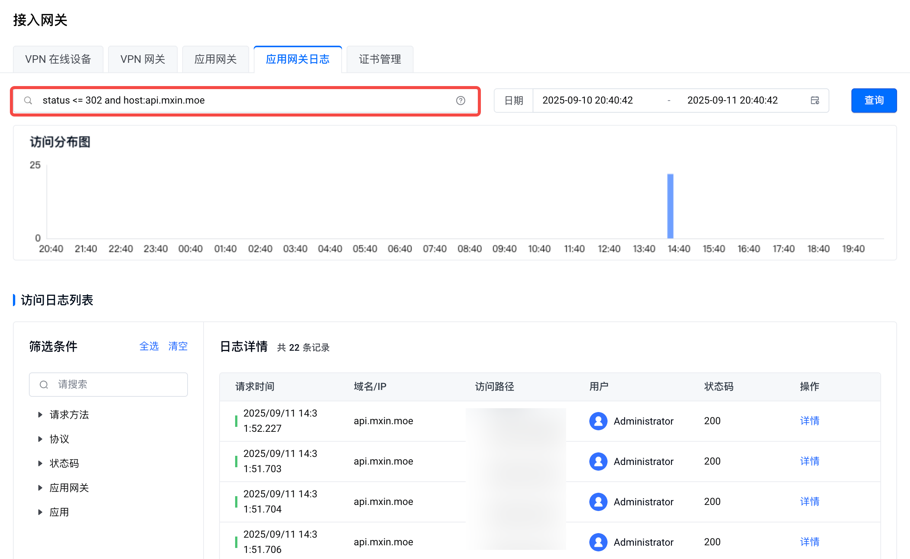Viewport: 910px width, 559px height.
Task: Click search icon in filter box
Action: tap(44, 385)
